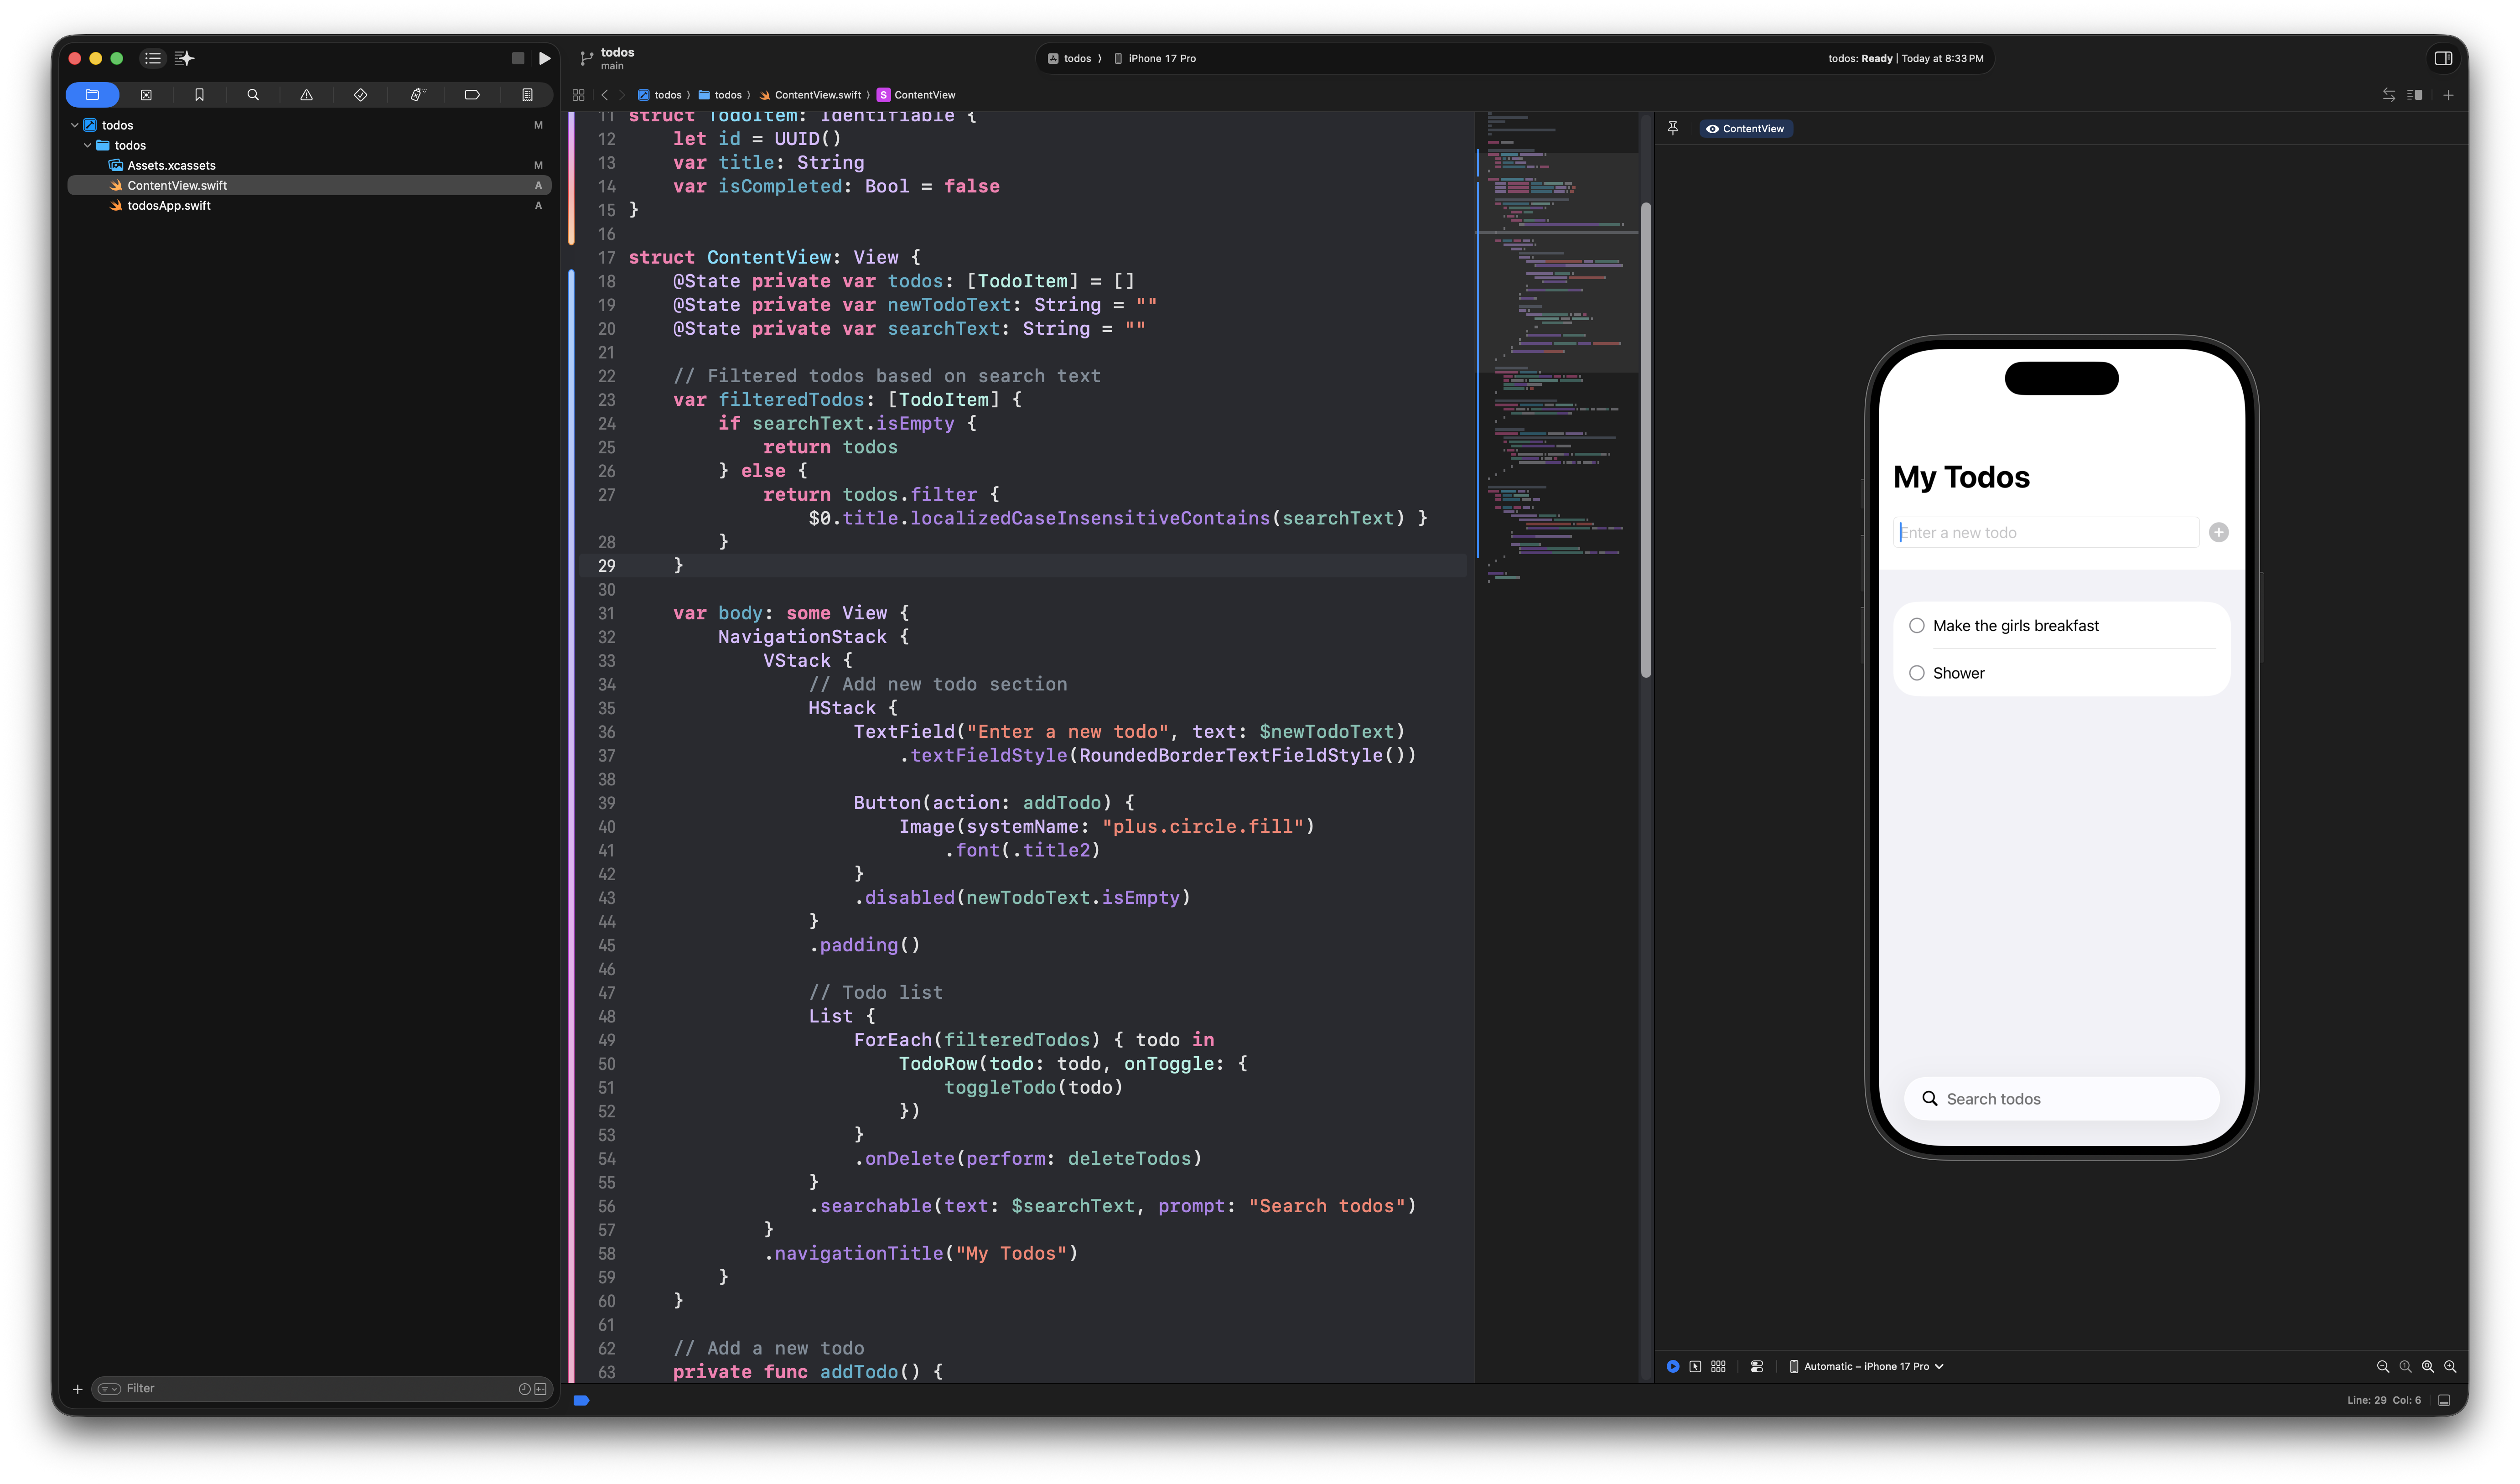
Task: Select the ContentView preview button
Action: pyautogui.click(x=1746, y=129)
